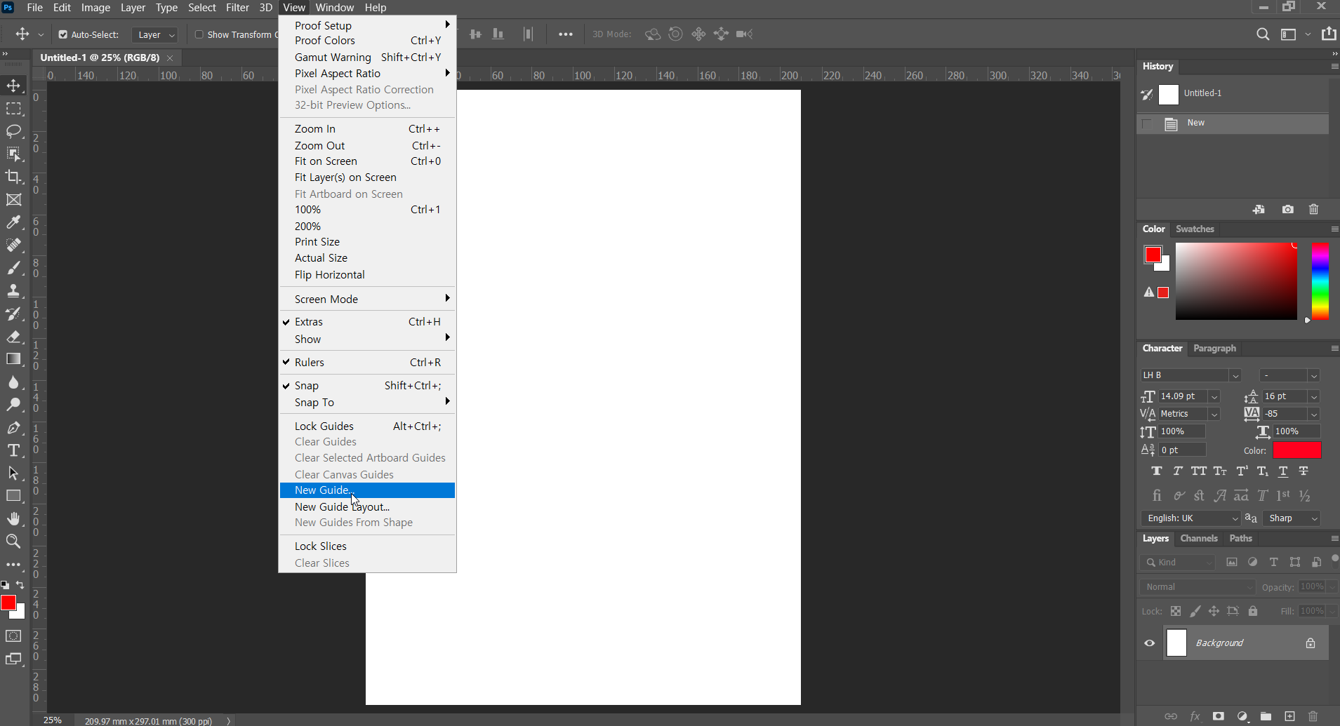Open the English: UK language dropdown
Image resolution: width=1340 pixels, height=726 pixels.
coord(1191,518)
